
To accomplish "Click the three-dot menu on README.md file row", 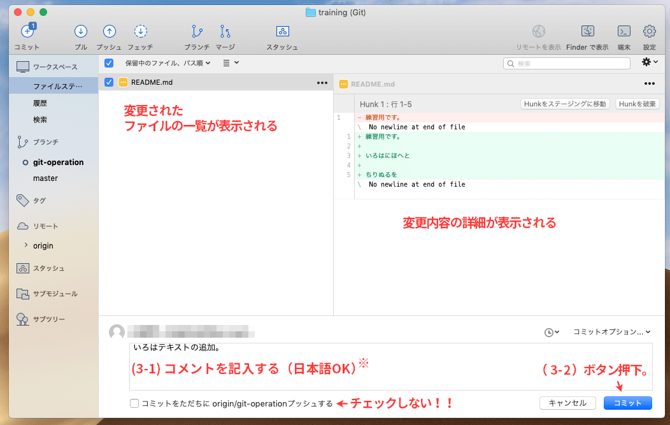I will coord(322,83).
